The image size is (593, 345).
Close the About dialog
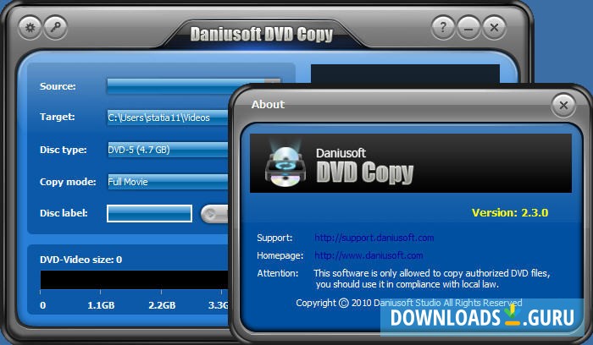[x=563, y=106]
